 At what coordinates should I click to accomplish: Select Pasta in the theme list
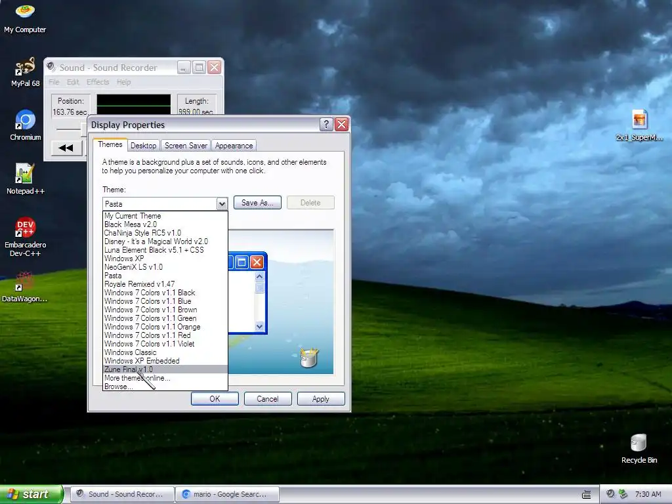165,276
